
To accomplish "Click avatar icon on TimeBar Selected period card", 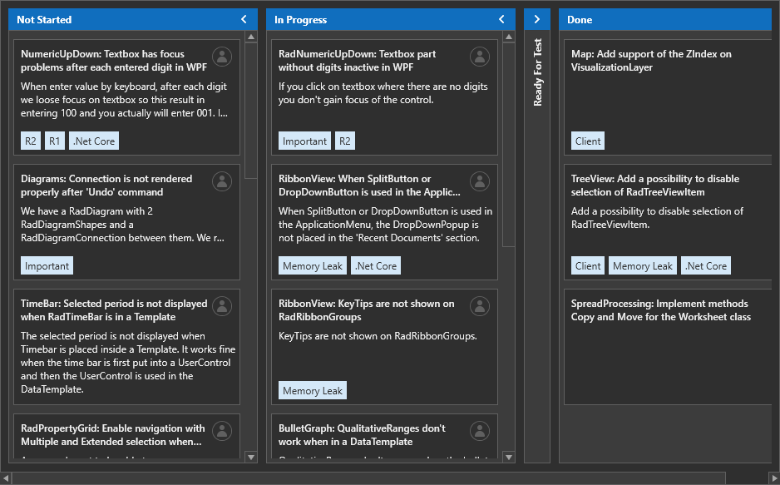I will point(222,306).
